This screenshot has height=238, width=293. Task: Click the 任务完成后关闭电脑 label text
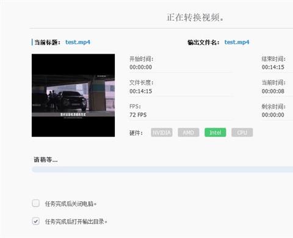coord(71,204)
